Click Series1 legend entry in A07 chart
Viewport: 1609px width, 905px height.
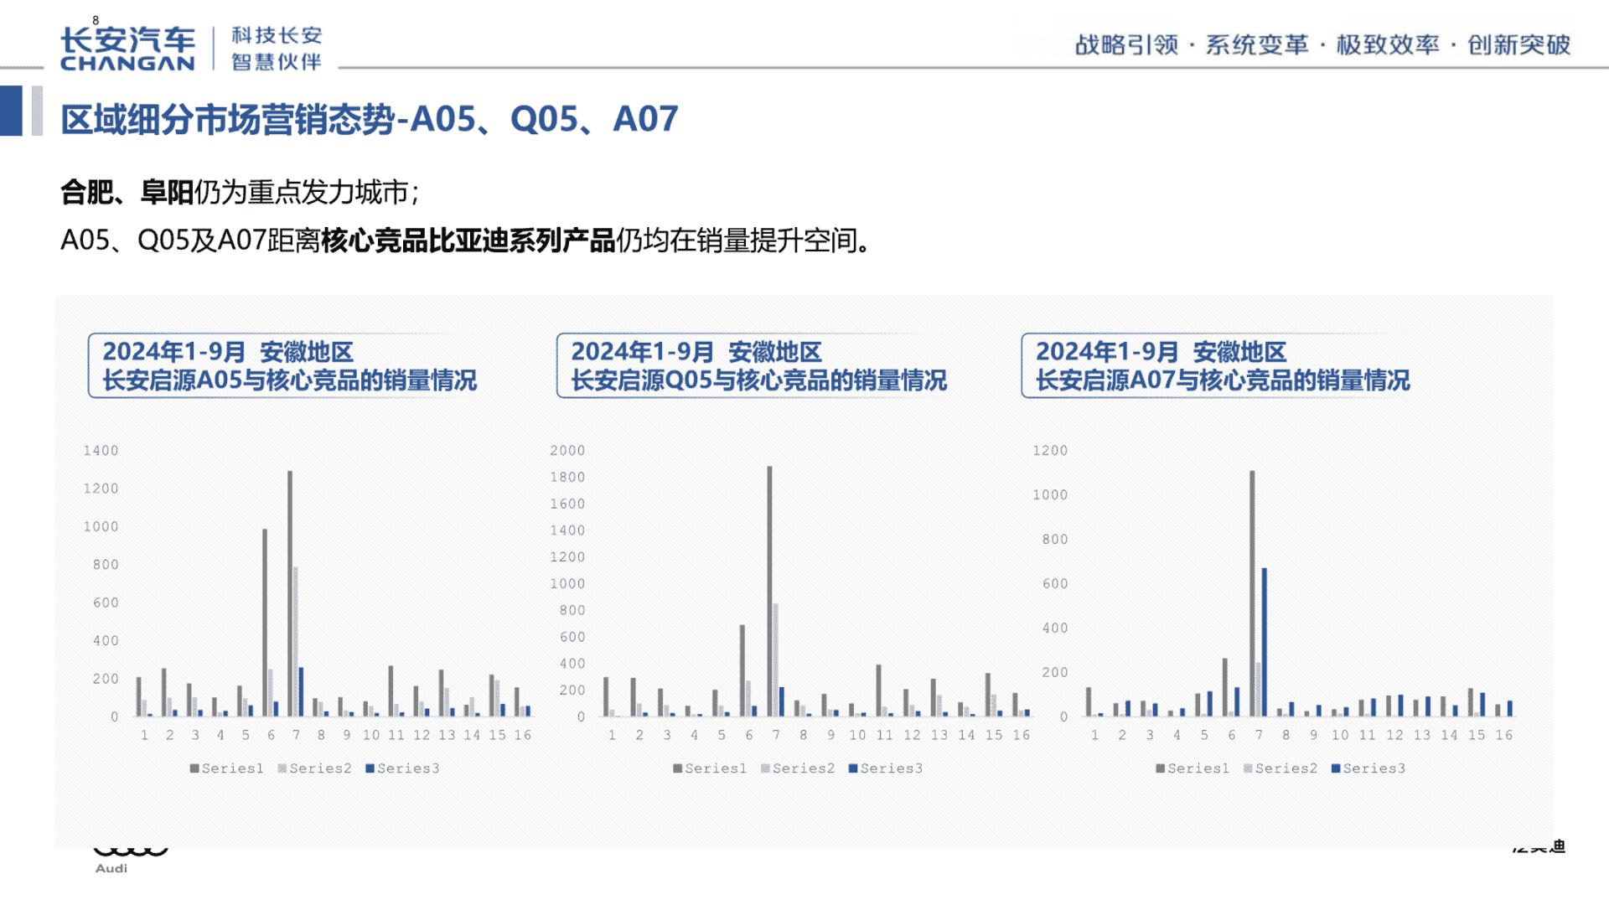coord(1193,768)
